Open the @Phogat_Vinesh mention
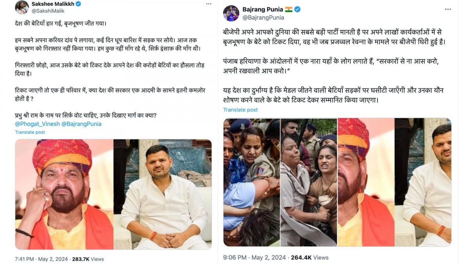The height and width of the screenshot is (264, 469). (38, 124)
